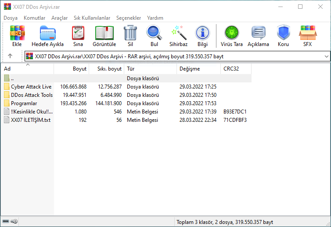The width and height of the screenshot is (331, 227).
Task: Click Hedefe Ayıkla extract icon
Action: click(x=48, y=33)
